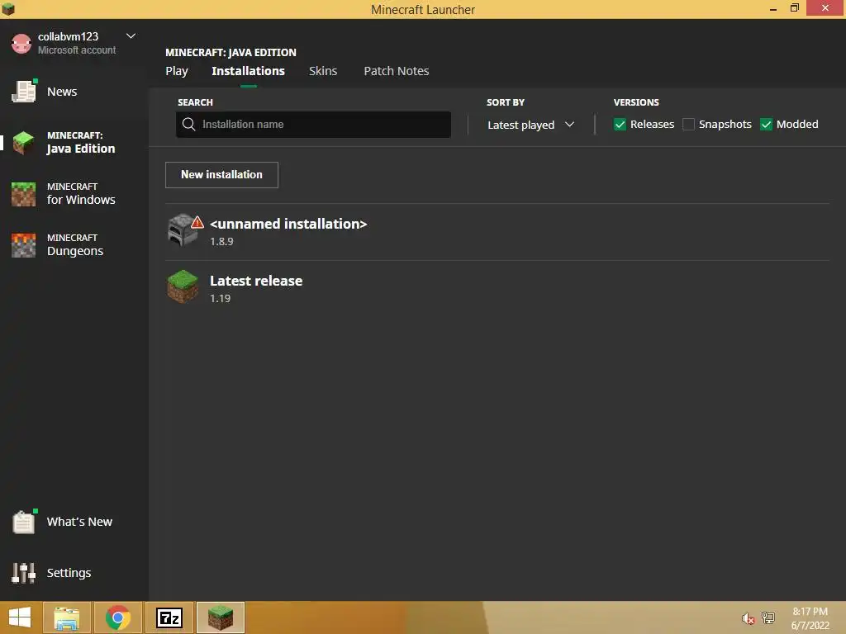Select the Latest release entry name

tap(256, 281)
